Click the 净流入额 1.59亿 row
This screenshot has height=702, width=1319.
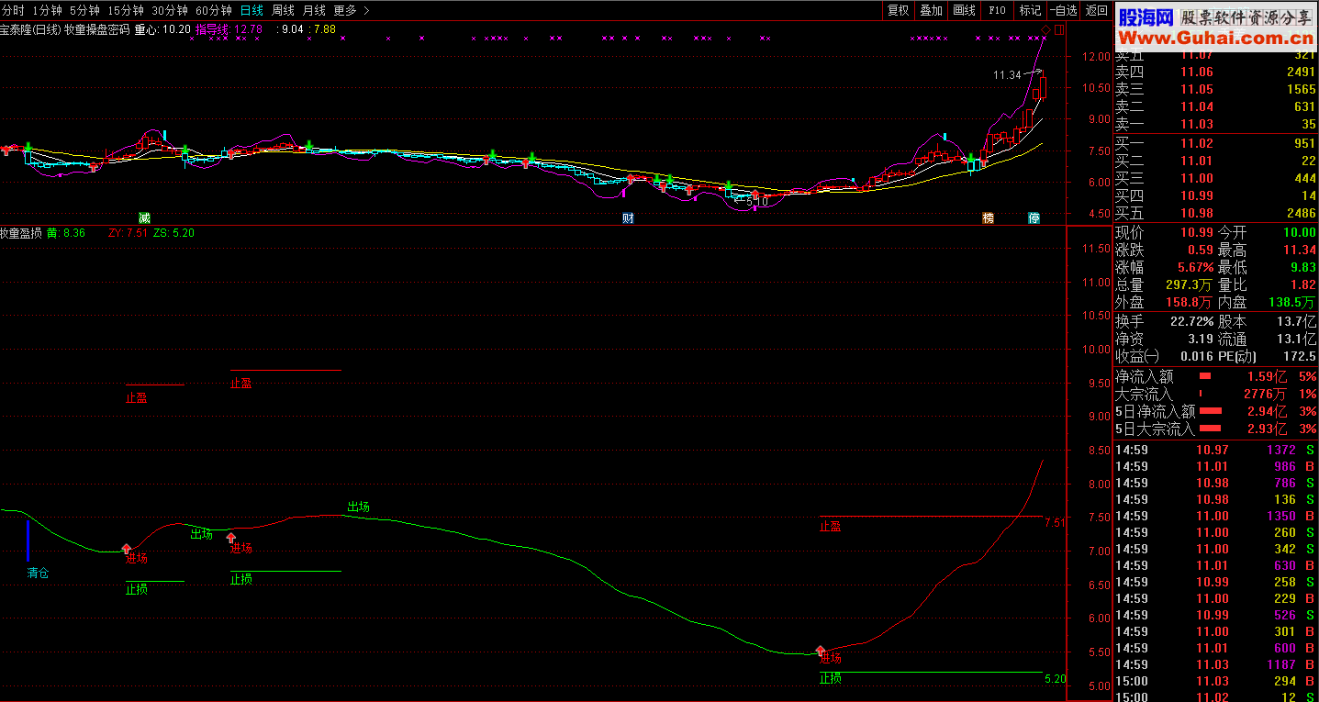[x=1215, y=376]
